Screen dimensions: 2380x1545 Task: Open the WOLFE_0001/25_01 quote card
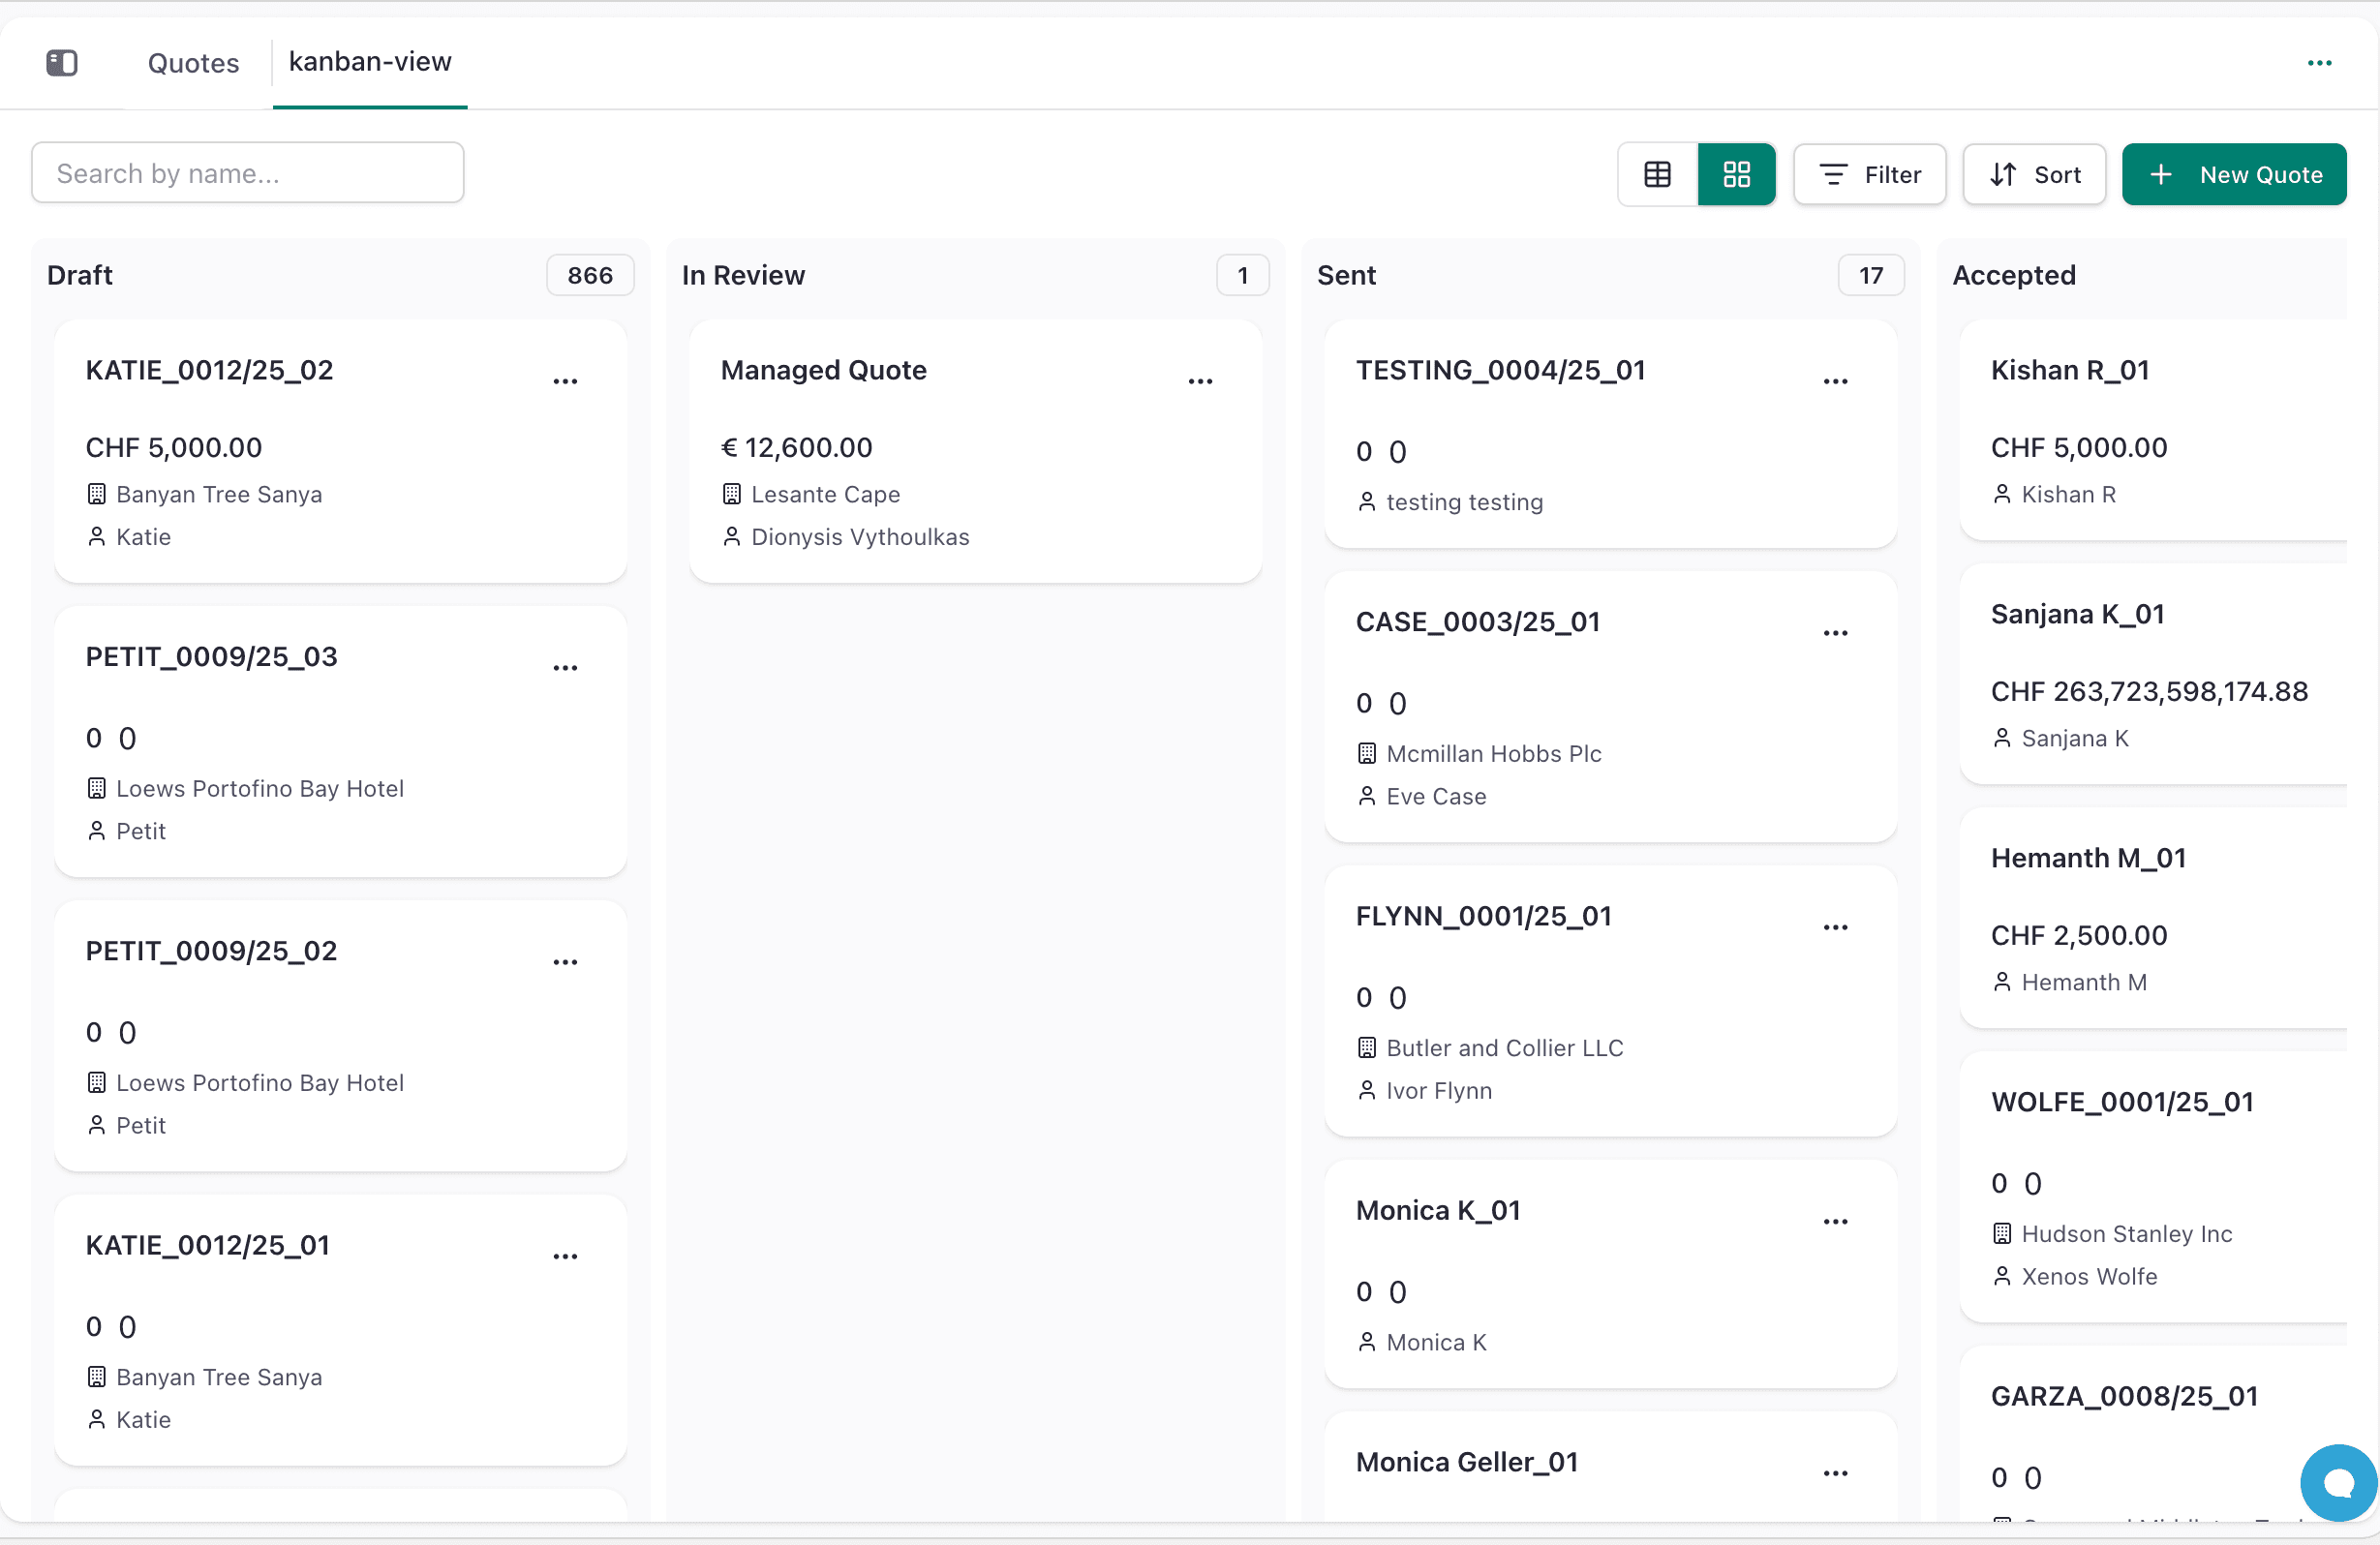click(2153, 1186)
